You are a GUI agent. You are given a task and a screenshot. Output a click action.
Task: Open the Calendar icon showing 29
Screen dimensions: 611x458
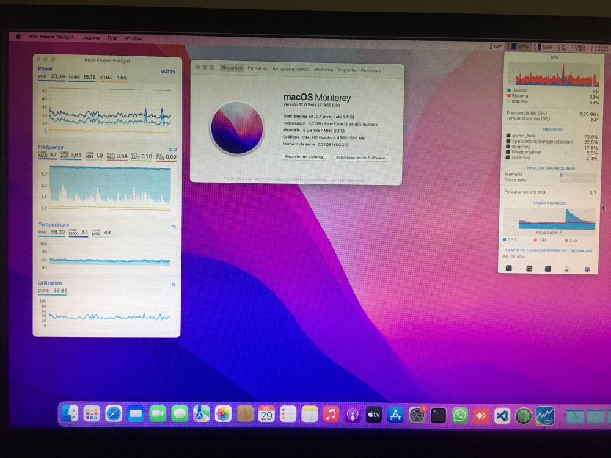(x=266, y=415)
